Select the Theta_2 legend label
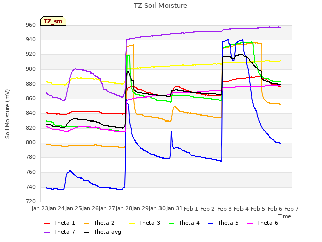 point(104,223)
